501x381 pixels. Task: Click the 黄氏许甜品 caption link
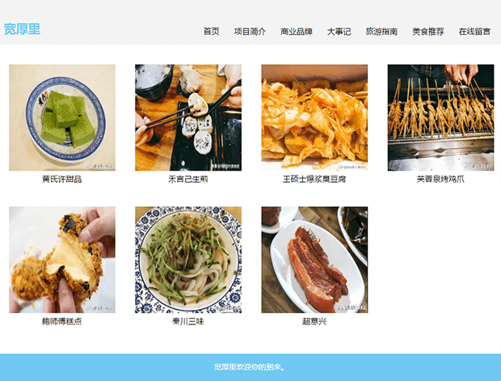(x=62, y=179)
